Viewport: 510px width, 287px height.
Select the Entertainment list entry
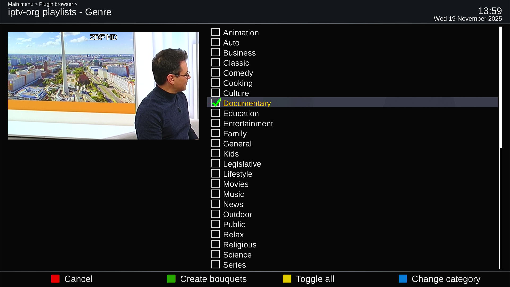tap(352, 123)
